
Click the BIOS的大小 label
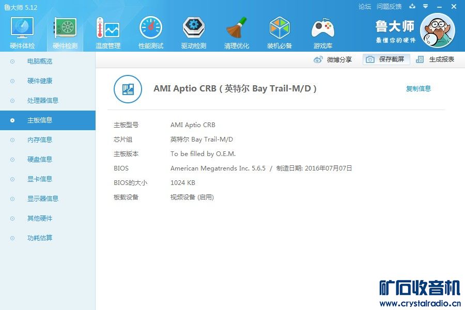(130, 183)
